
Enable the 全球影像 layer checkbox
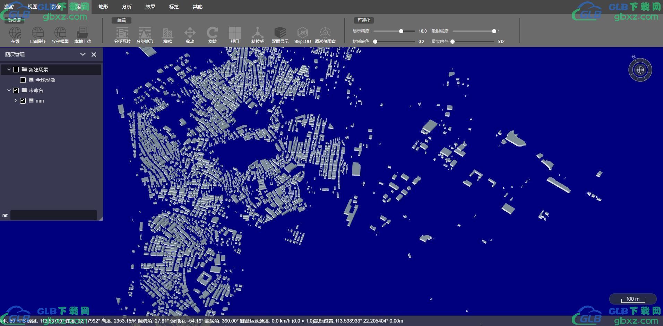point(23,80)
